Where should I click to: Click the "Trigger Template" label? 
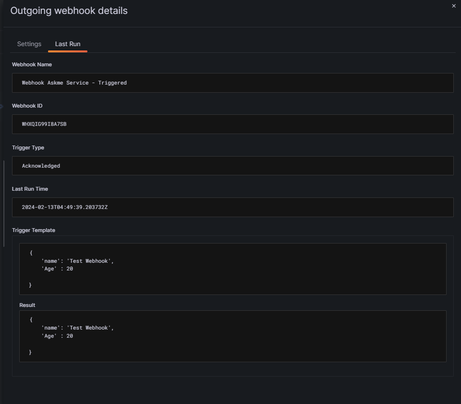[34, 230]
